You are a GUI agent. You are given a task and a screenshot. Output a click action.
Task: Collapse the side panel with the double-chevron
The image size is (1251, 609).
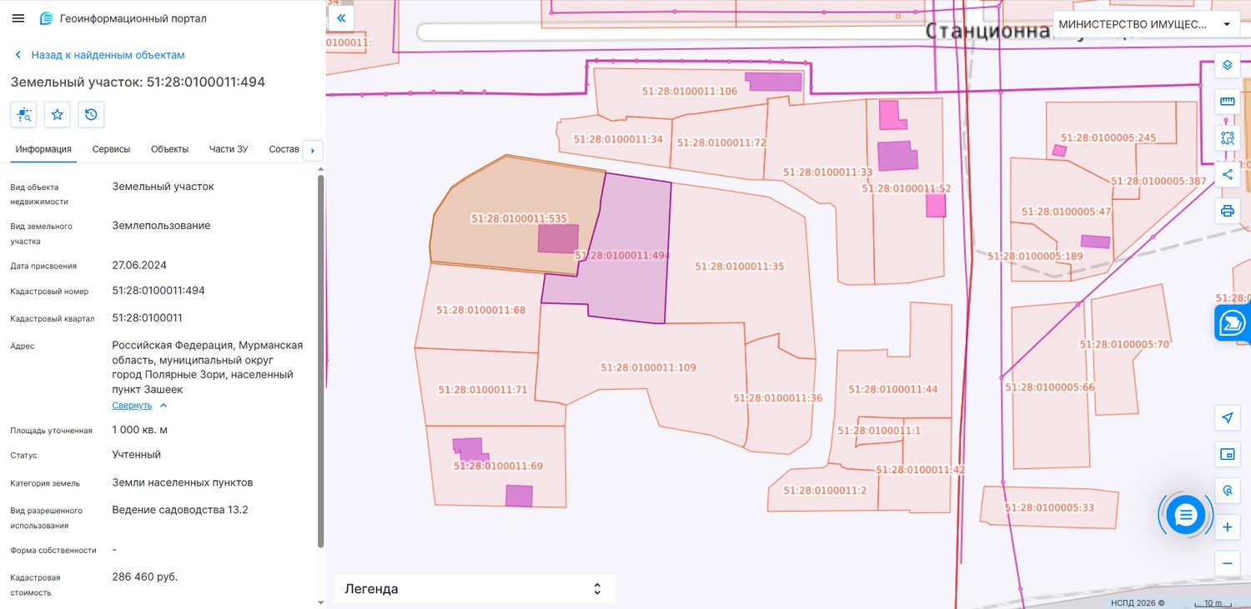tap(340, 17)
